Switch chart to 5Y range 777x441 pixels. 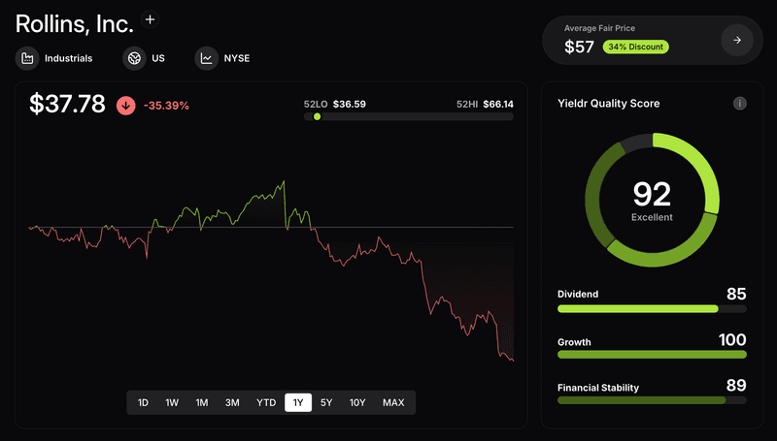[326, 402]
